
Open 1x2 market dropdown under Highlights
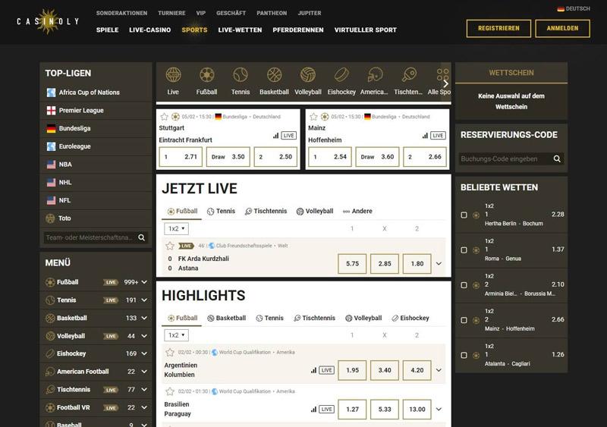pos(176,335)
